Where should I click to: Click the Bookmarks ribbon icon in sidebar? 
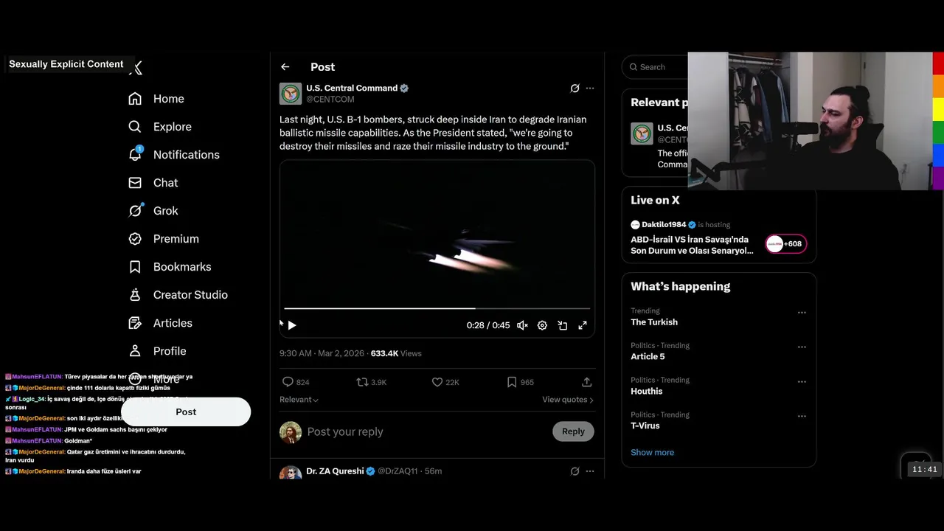pyautogui.click(x=135, y=267)
